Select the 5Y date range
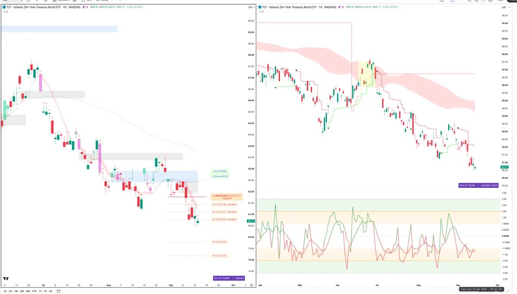This screenshot has height=294, width=517. point(46,291)
